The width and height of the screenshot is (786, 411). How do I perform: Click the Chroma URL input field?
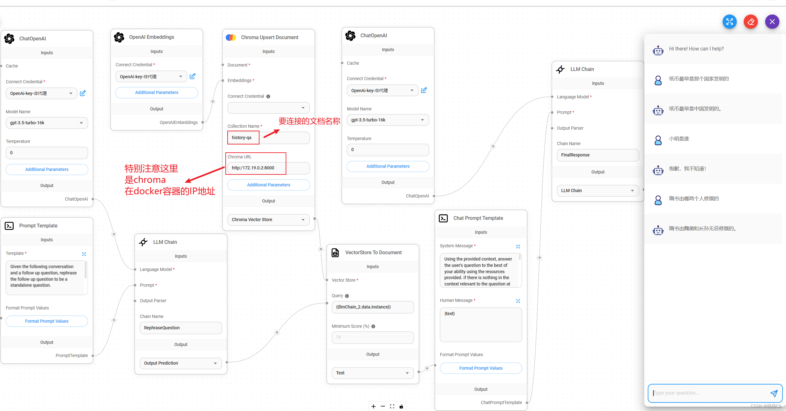[268, 168]
